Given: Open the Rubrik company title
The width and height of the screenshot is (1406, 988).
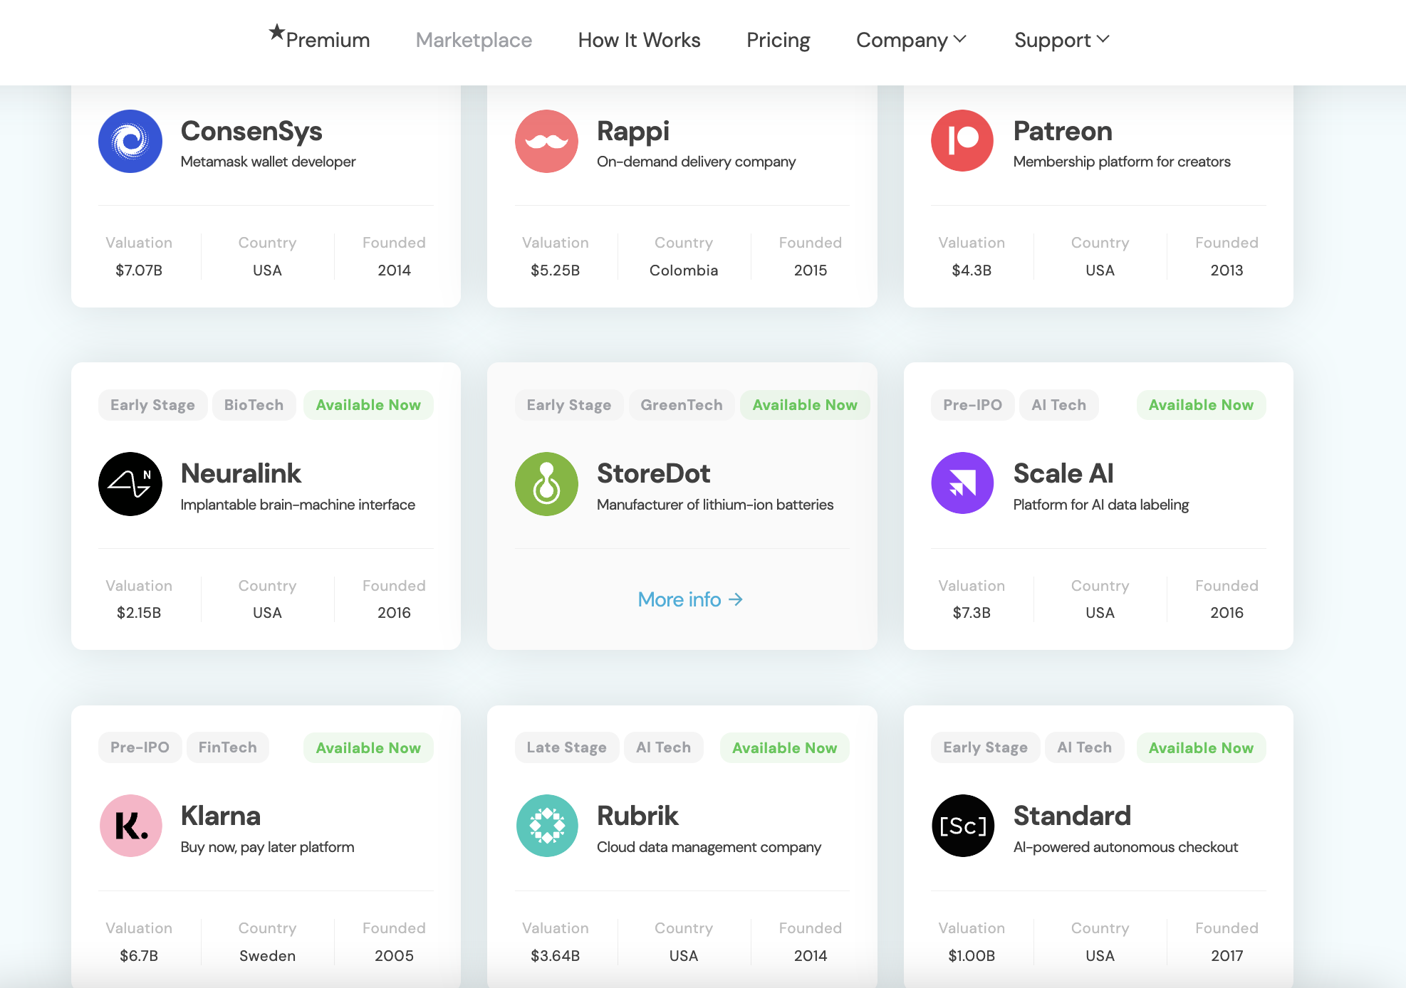Looking at the screenshot, I should pos(637,816).
